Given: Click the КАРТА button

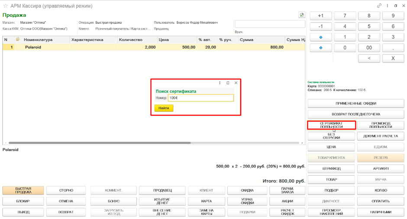Looking at the screenshot, I should [207, 201].
